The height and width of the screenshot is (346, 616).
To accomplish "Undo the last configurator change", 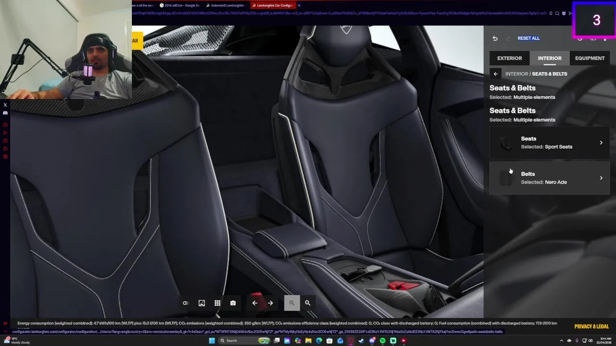I will point(495,38).
